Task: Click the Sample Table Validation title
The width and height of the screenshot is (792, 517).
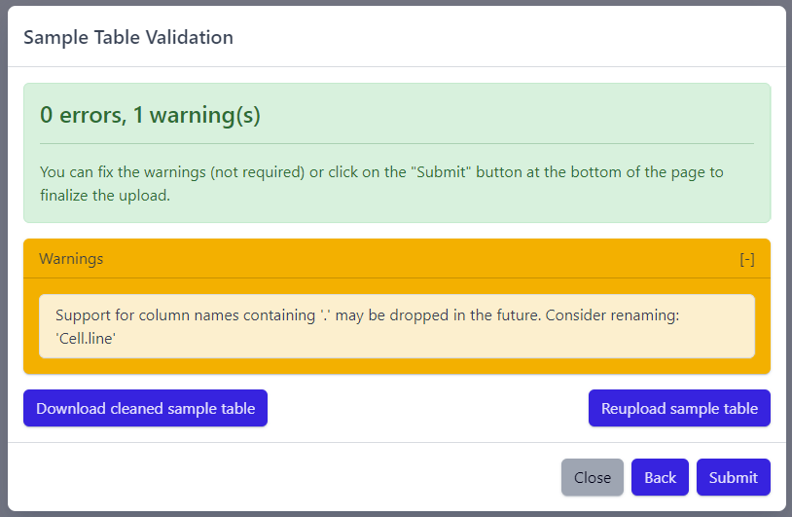Action: (127, 38)
